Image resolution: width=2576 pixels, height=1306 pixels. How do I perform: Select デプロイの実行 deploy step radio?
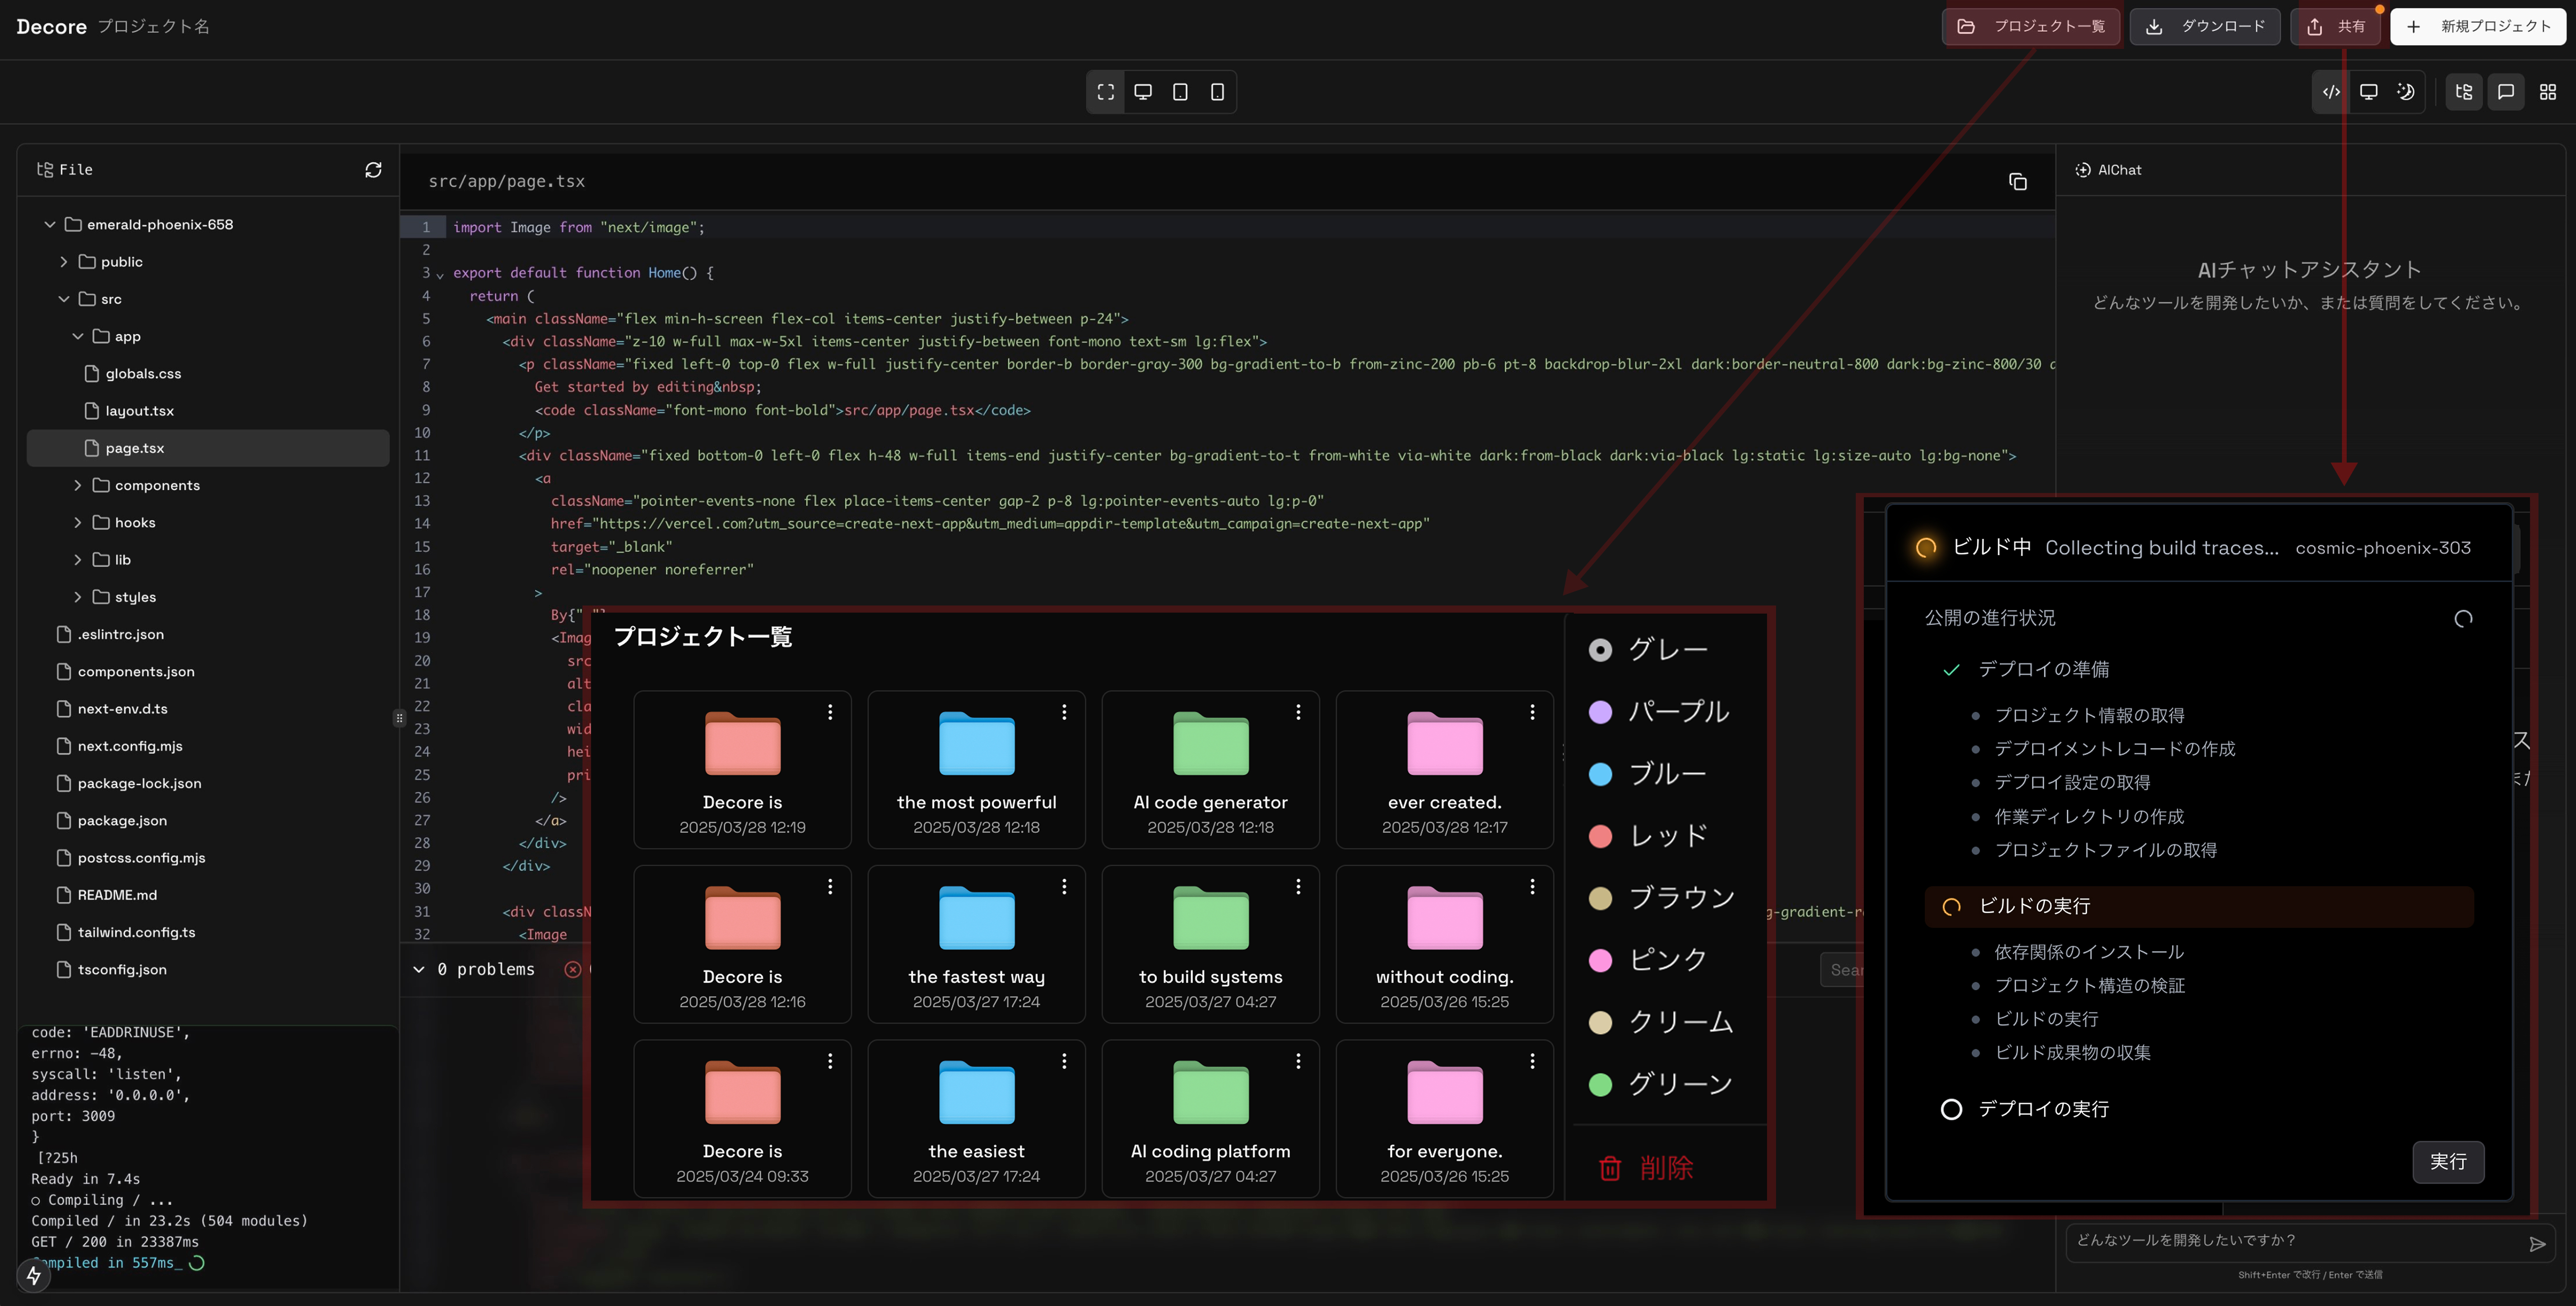point(1951,1109)
